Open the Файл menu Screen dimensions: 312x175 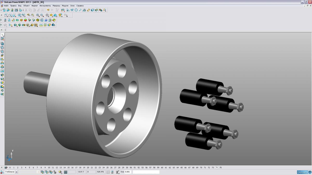pyautogui.click(x=6, y=5)
